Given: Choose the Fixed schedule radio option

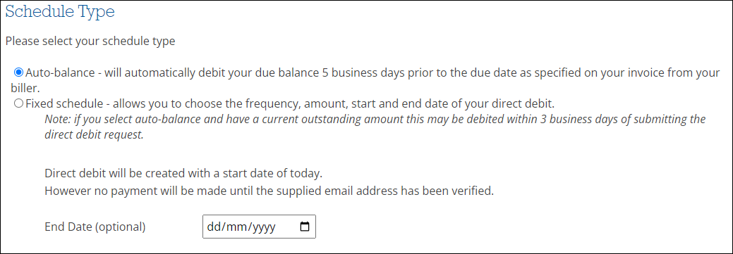Looking at the screenshot, I should (19, 103).
